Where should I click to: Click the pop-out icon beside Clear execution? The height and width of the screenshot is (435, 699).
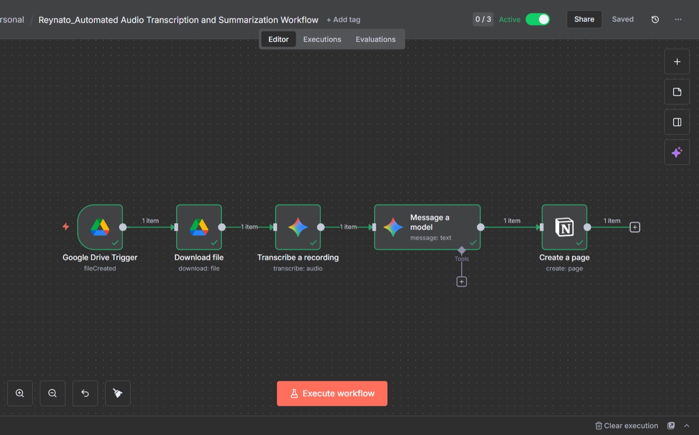coord(671,426)
